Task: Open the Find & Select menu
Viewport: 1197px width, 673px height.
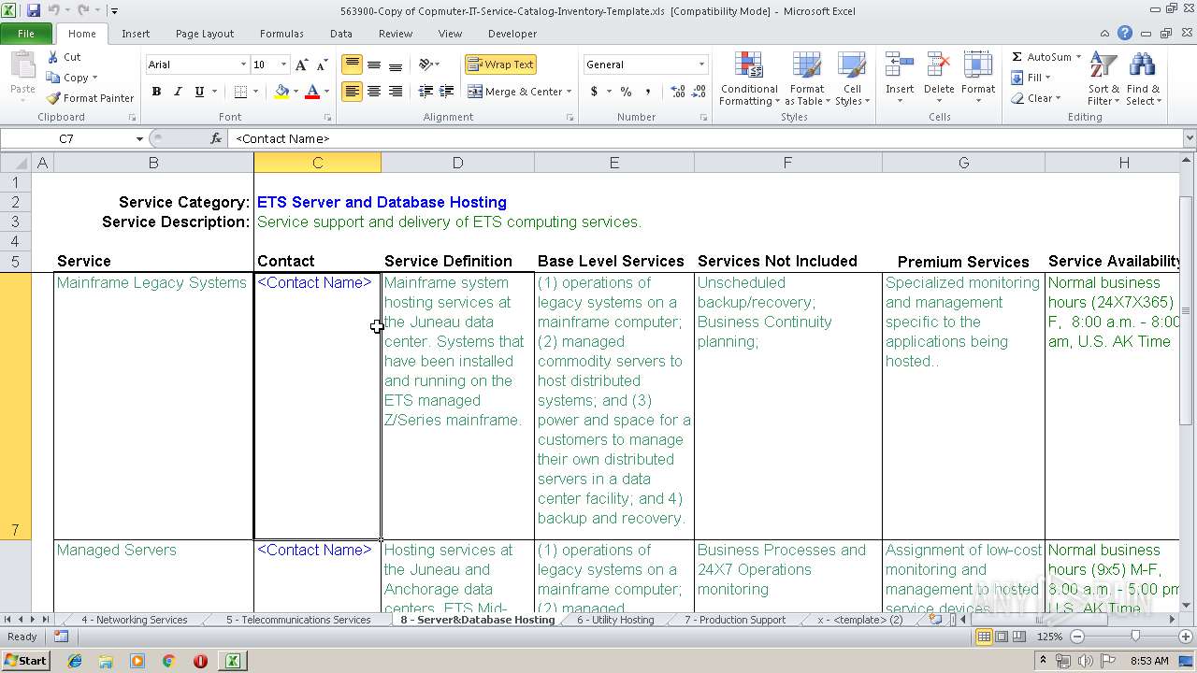Action: pyautogui.click(x=1143, y=79)
